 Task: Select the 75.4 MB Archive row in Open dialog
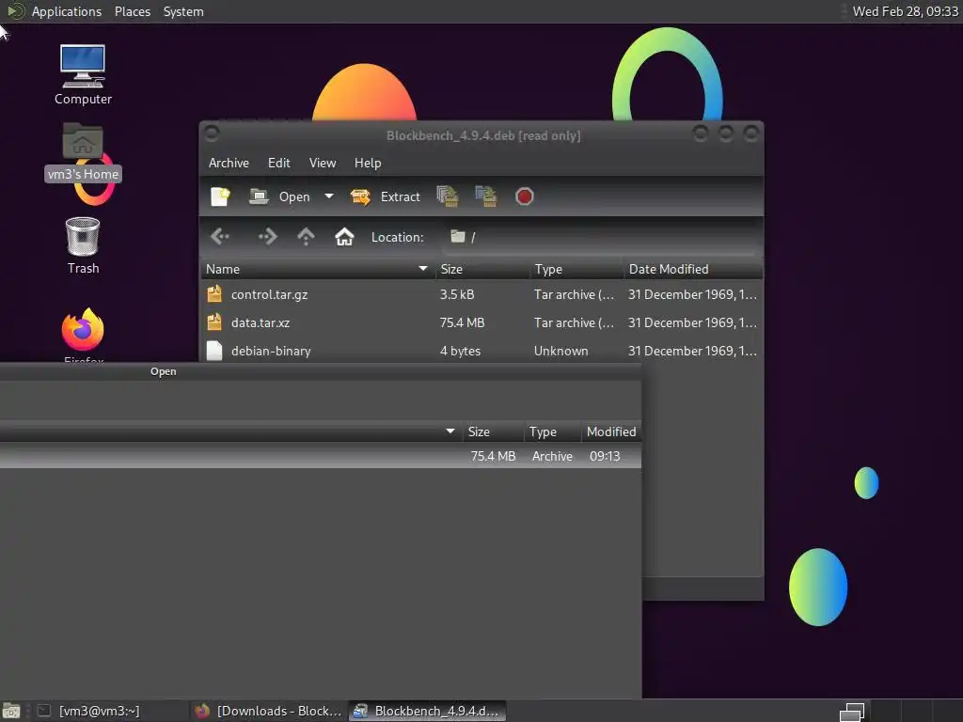click(x=321, y=456)
